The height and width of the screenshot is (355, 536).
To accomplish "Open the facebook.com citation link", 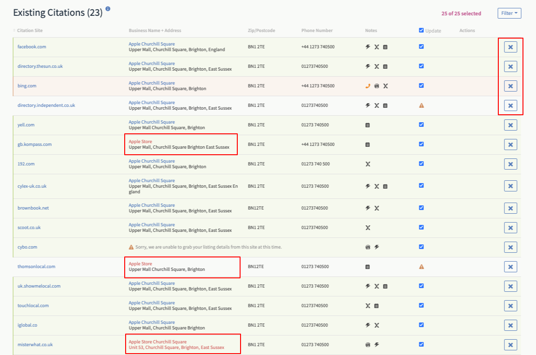I will coord(32,47).
